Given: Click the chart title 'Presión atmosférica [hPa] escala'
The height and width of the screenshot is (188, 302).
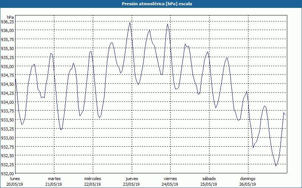Looking at the screenshot, I should [x=157, y=4].
